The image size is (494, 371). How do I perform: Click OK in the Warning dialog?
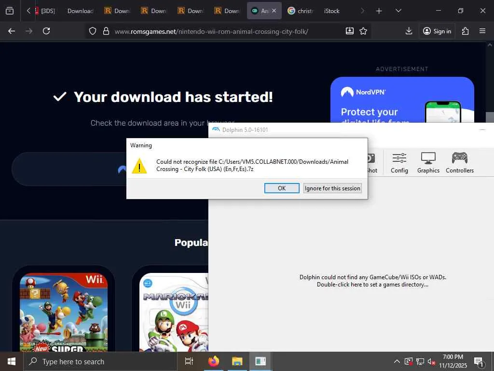click(x=282, y=188)
